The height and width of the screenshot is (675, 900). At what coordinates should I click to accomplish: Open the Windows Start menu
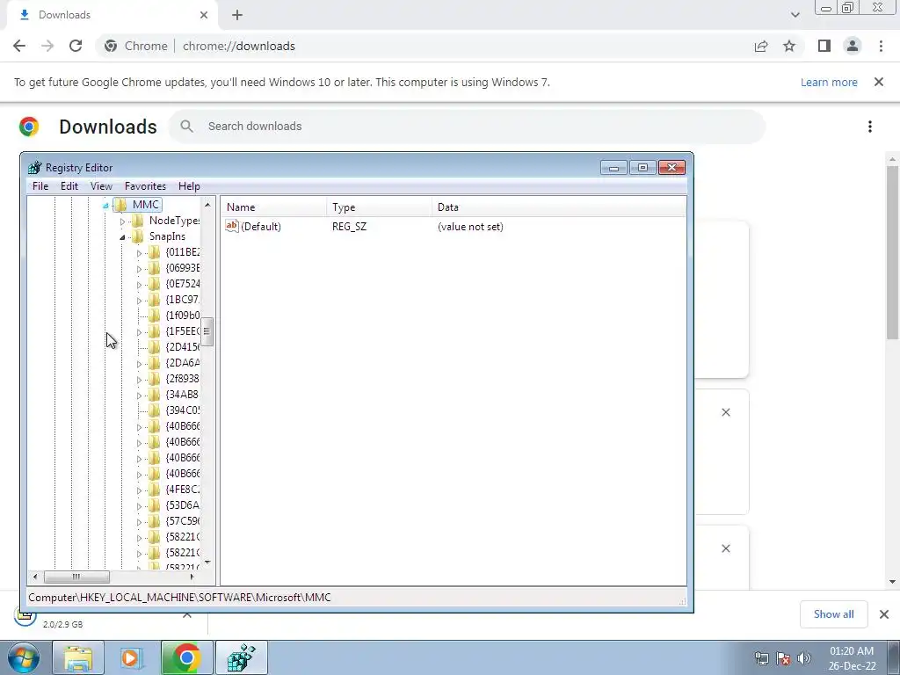[24, 657]
